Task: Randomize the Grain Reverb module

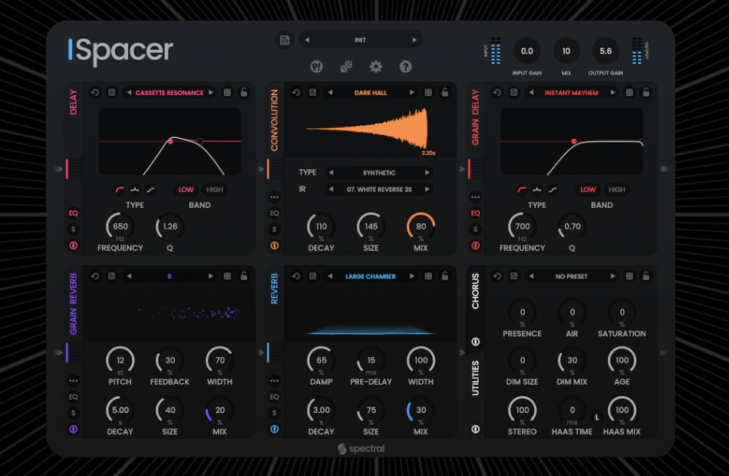Action: tap(227, 276)
